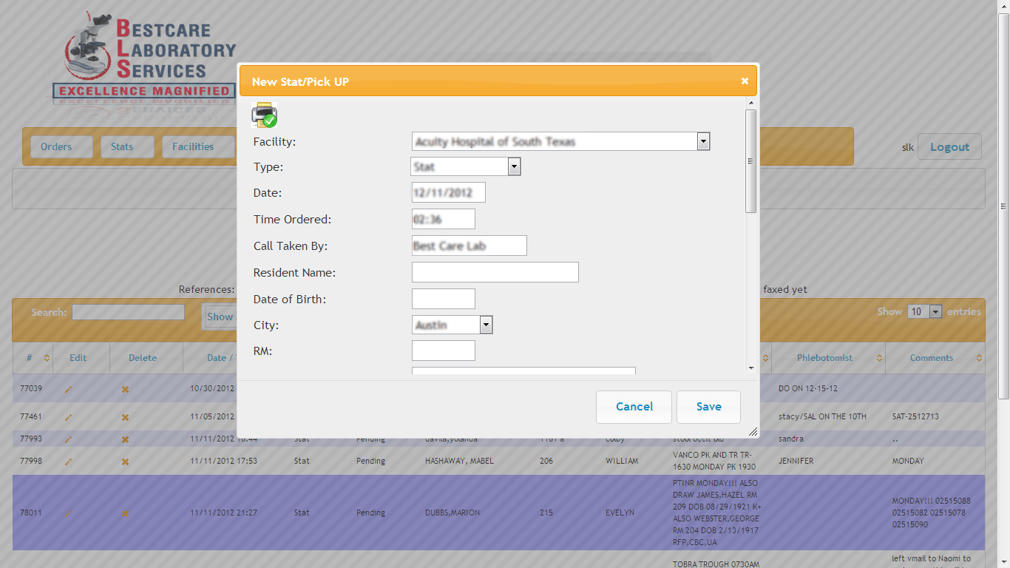Click the edit pencil for order 77039
The height and width of the screenshot is (568, 1010).
[x=68, y=389]
